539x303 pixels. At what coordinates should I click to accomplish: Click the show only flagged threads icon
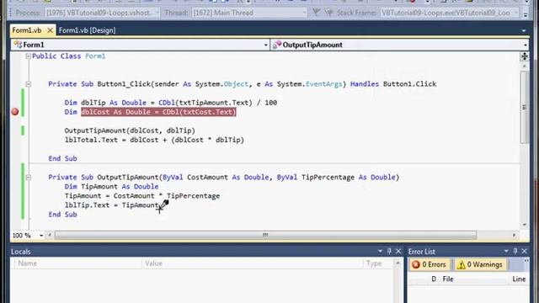point(328,13)
